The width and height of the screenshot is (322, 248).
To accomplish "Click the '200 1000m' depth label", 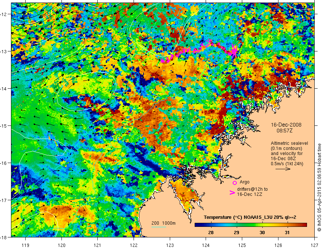I will pyautogui.click(x=164, y=223).
